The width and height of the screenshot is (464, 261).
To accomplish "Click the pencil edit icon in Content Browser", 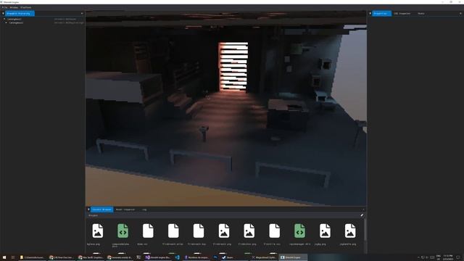I will [362, 215].
